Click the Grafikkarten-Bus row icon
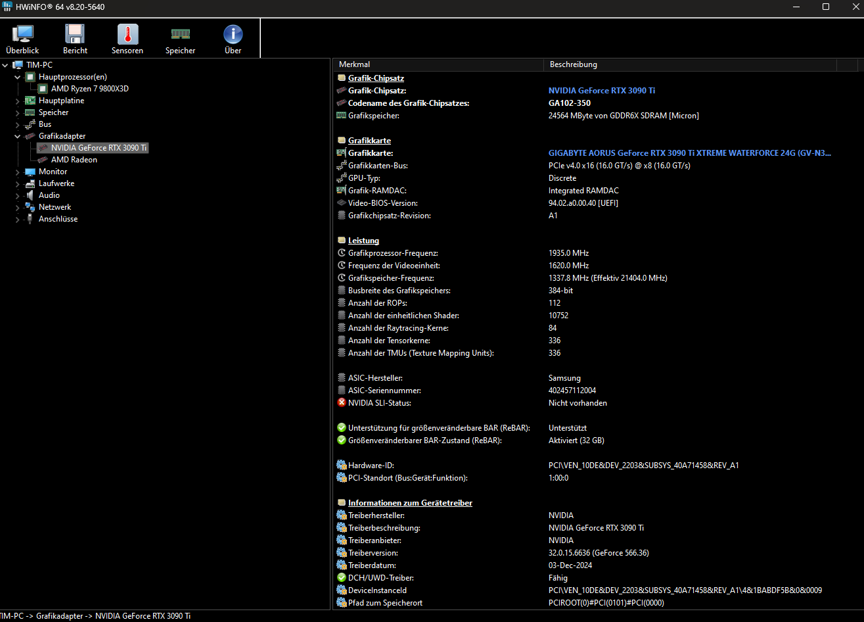The width and height of the screenshot is (864, 622). (x=341, y=166)
